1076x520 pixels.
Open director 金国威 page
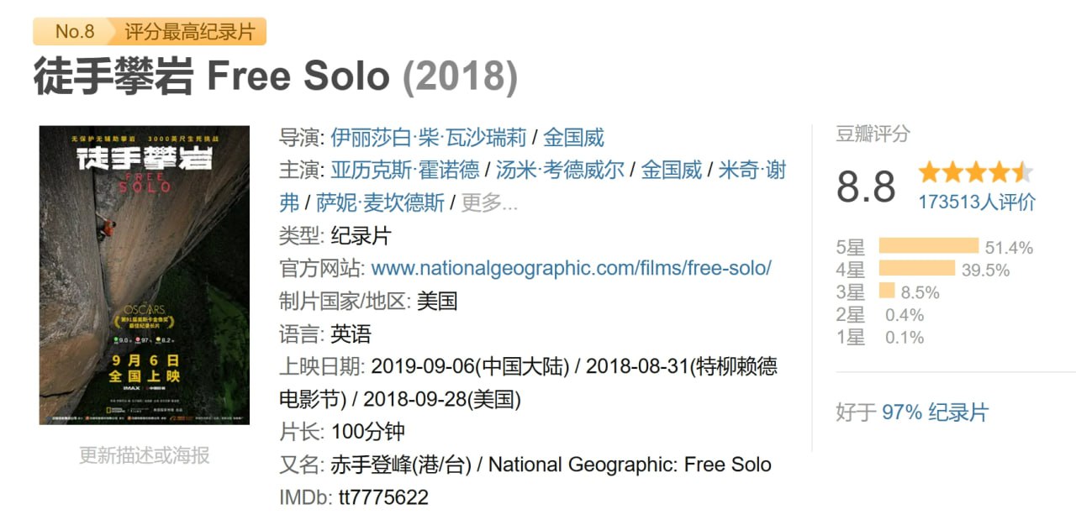pyautogui.click(x=574, y=137)
